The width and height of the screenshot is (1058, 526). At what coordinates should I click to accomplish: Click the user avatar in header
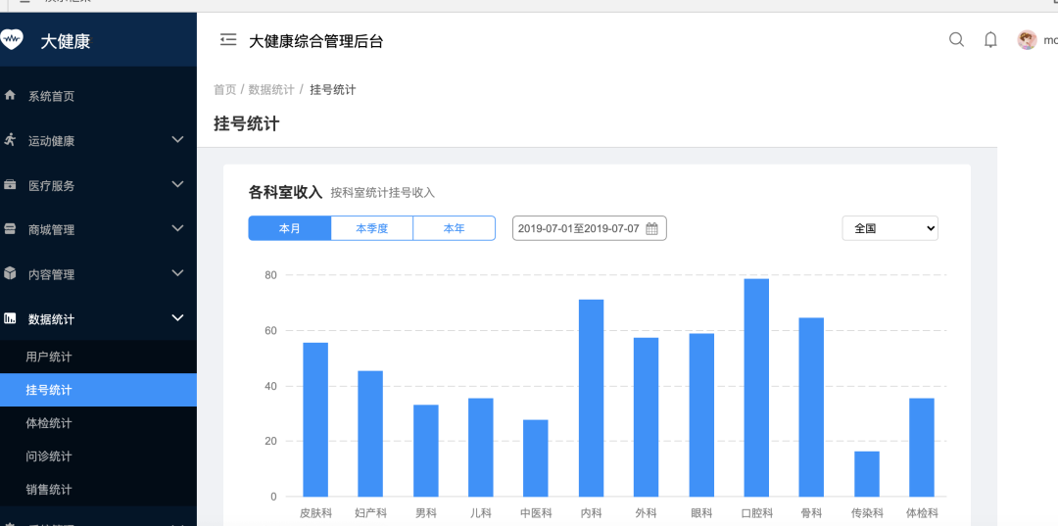[x=1027, y=40]
